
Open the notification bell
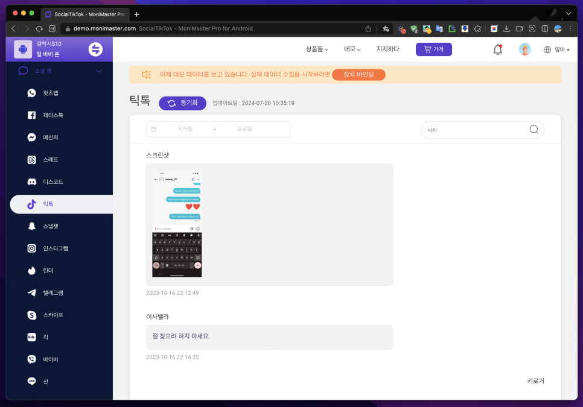click(498, 49)
